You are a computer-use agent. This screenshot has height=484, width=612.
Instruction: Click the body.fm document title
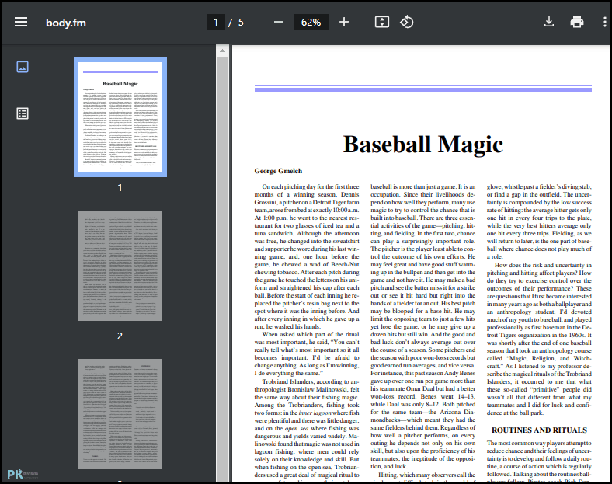tap(66, 23)
